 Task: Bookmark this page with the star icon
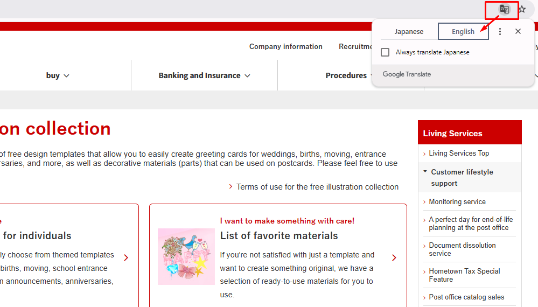pos(522,9)
